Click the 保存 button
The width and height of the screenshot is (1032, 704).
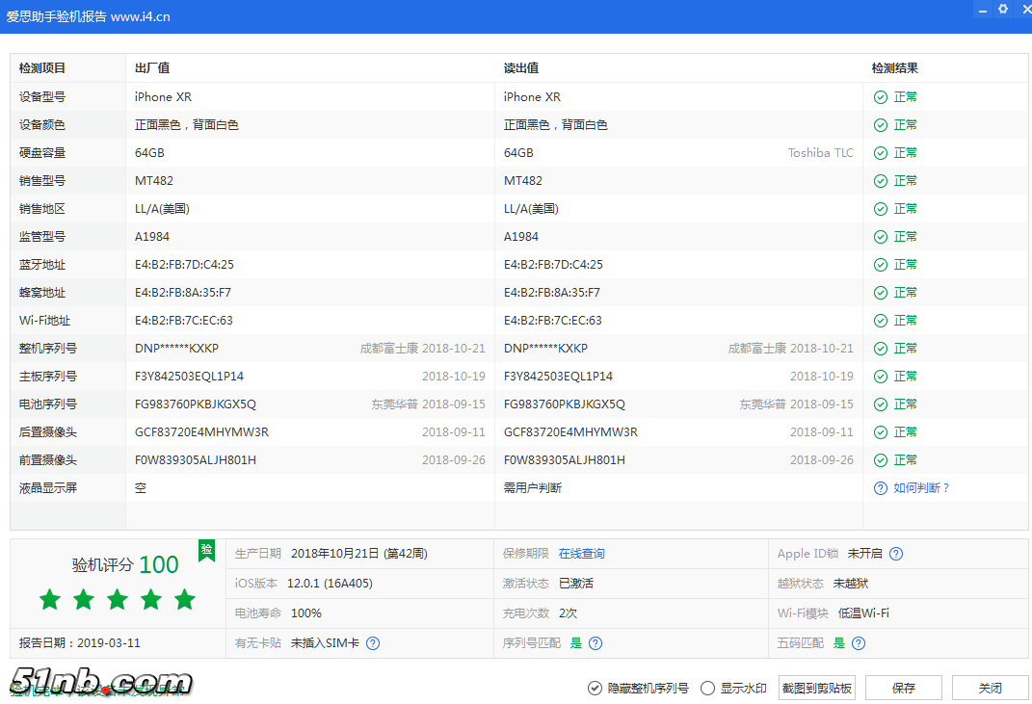[903, 688]
